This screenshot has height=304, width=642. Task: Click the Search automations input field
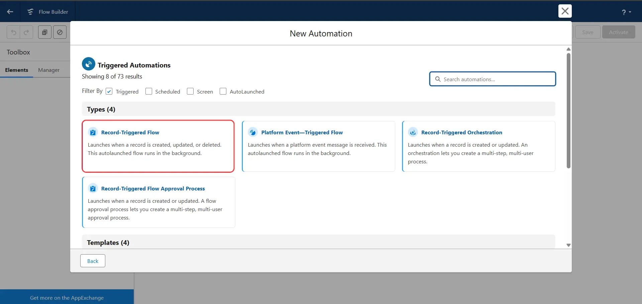(x=493, y=79)
